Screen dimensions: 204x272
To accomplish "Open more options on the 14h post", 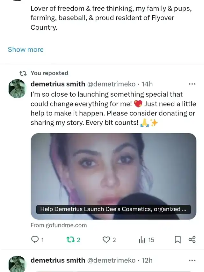I will (x=192, y=84).
